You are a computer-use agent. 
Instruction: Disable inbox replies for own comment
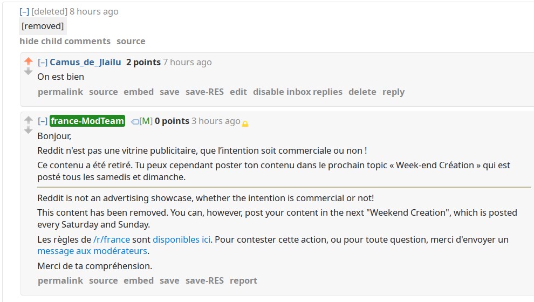click(x=298, y=92)
